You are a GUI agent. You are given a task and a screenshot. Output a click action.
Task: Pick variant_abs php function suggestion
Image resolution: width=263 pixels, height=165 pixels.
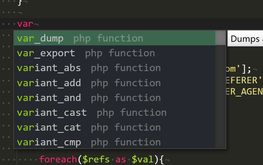114,68
